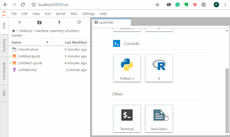This screenshot has height=137, width=230.
Task: Sort files by the Last Modified header
Action: click(x=72, y=42)
